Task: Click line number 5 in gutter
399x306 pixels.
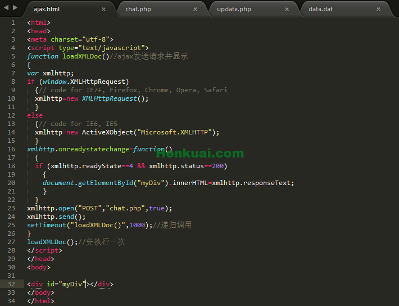Action: click(13, 56)
